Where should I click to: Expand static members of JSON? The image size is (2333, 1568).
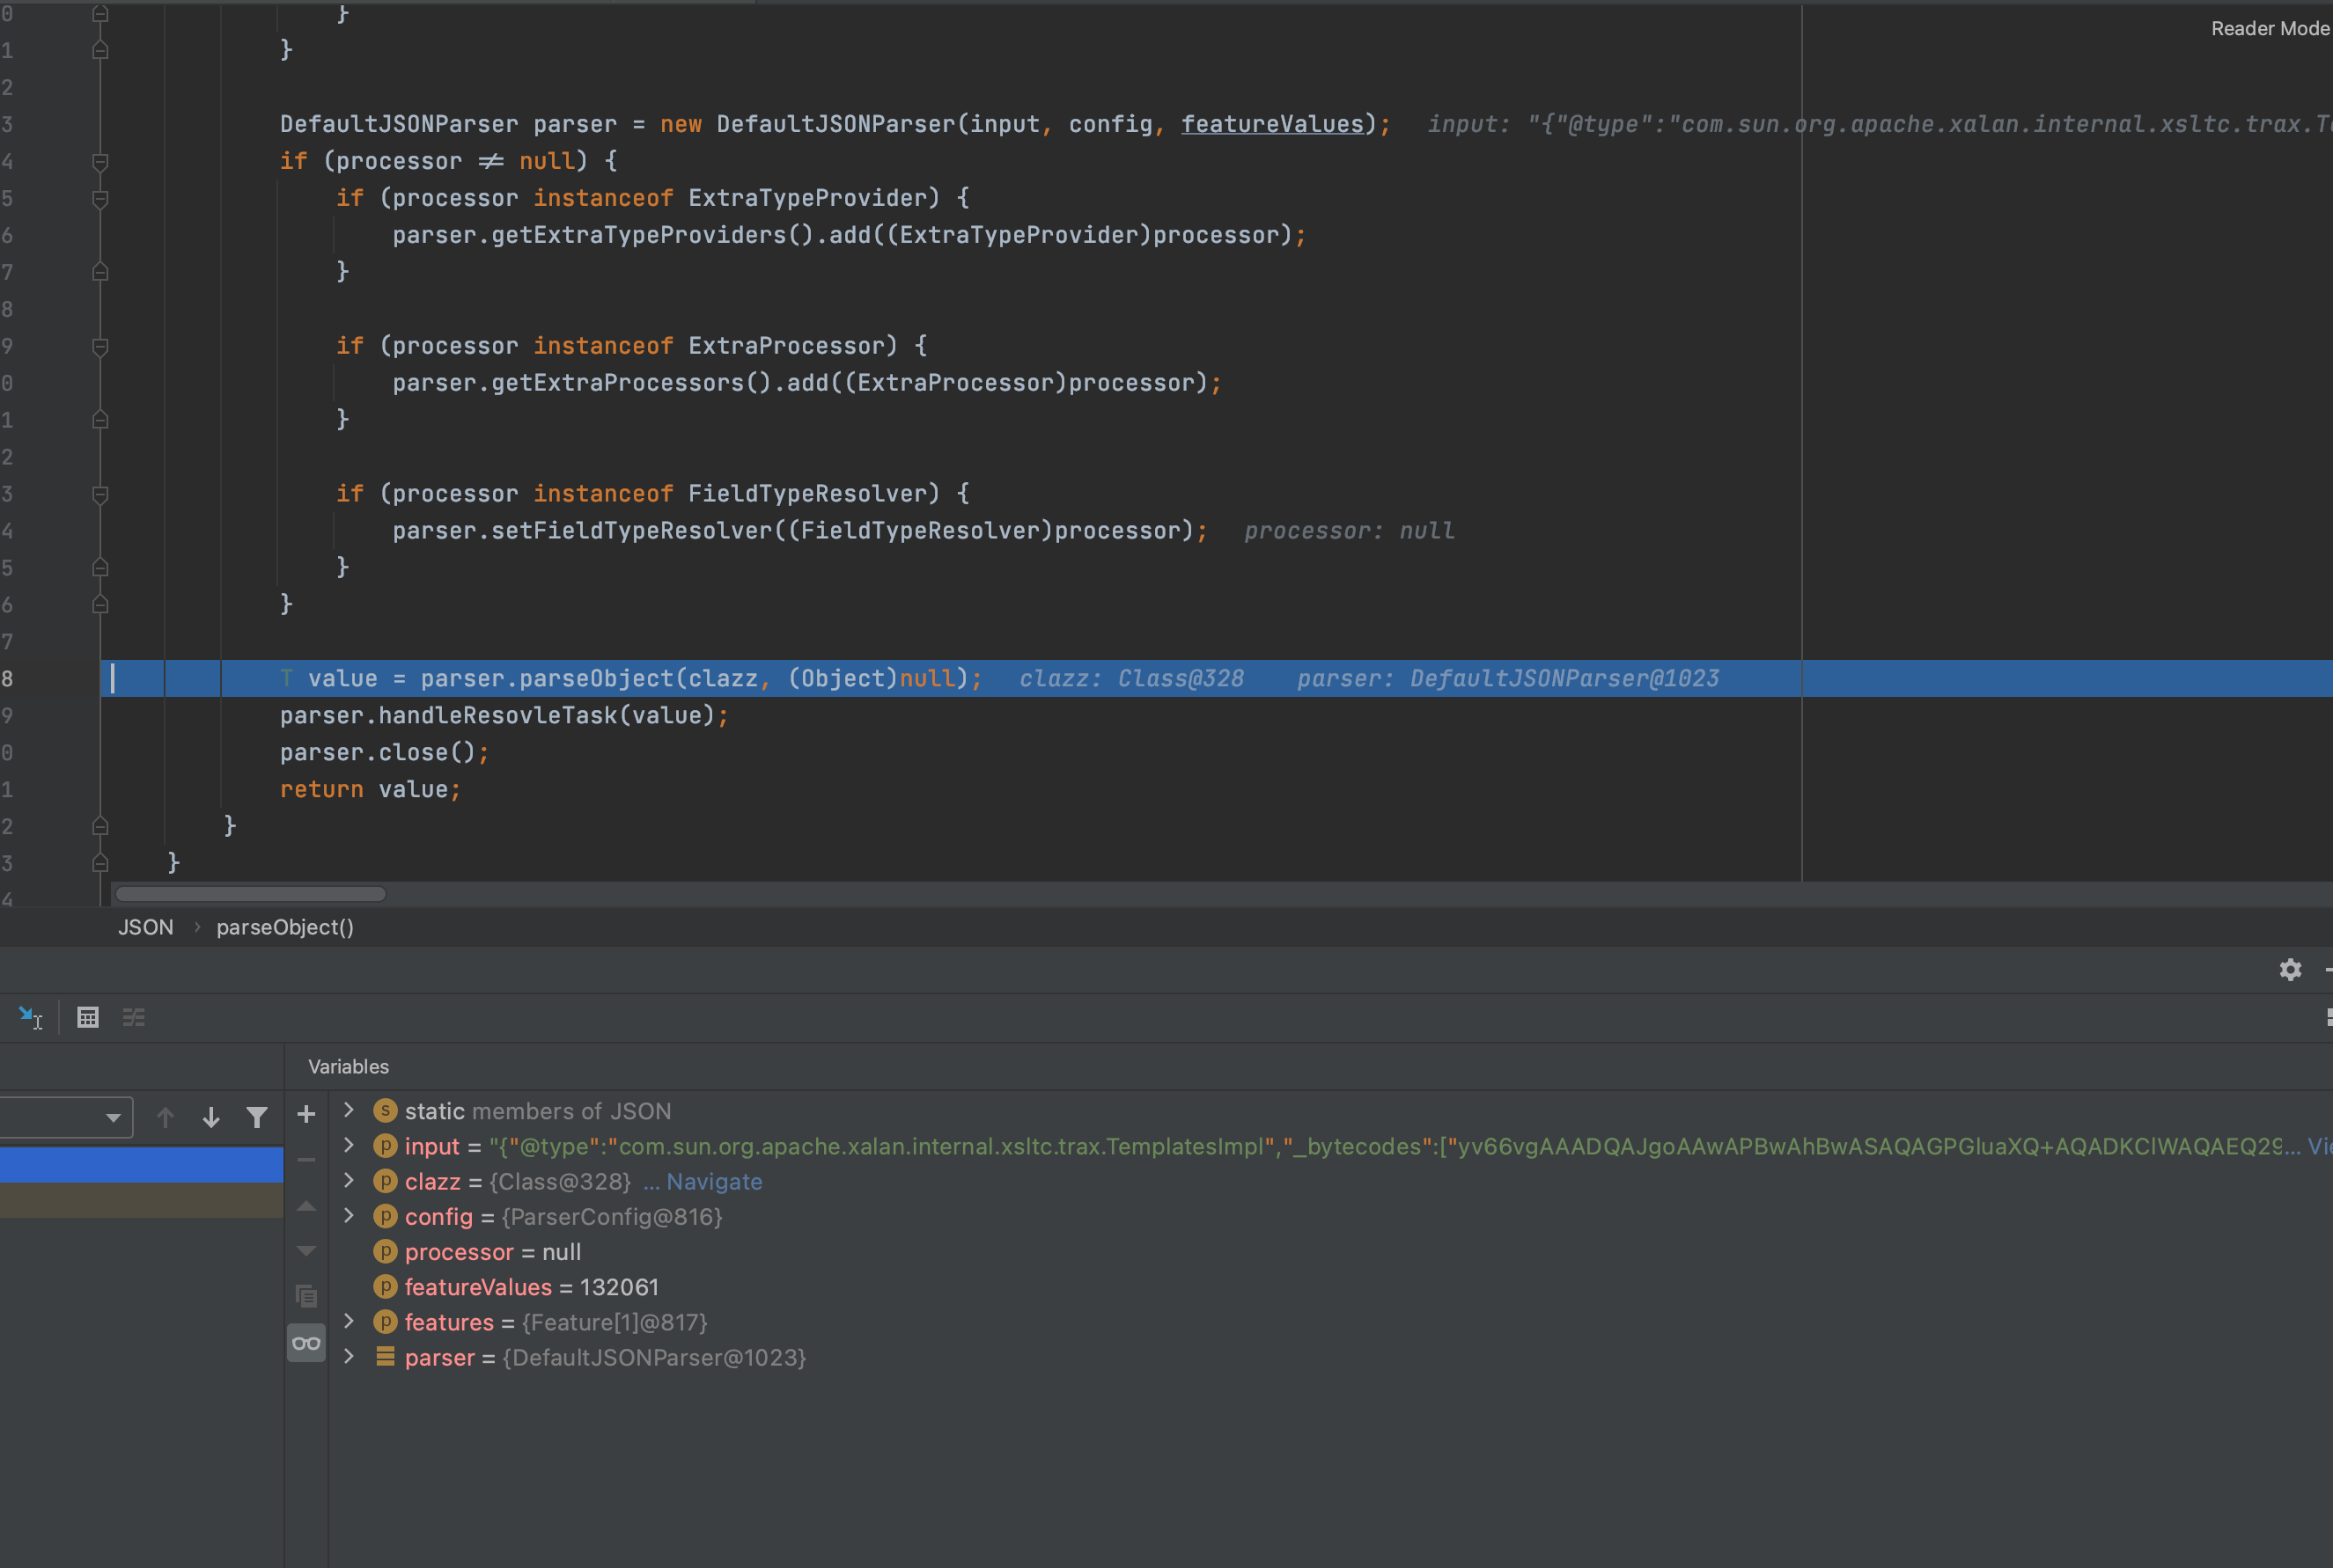pos(348,1110)
